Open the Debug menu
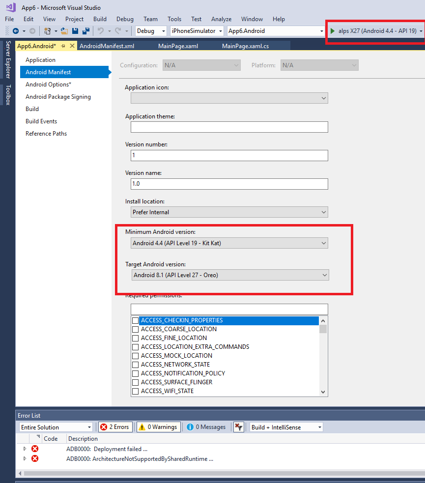 tap(125, 19)
